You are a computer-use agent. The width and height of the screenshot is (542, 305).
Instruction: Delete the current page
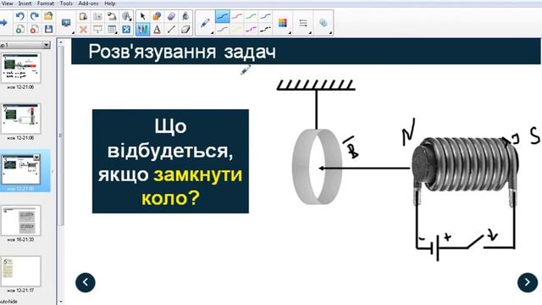(34, 30)
